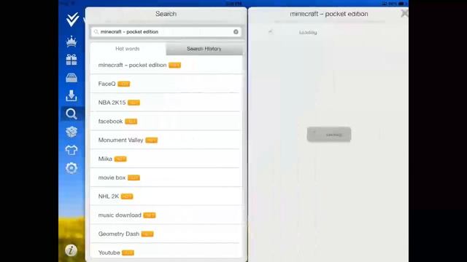Image resolution: width=467 pixels, height=262 pixels.
Task: Select the movie box hot word
Action: pos(166,178)
